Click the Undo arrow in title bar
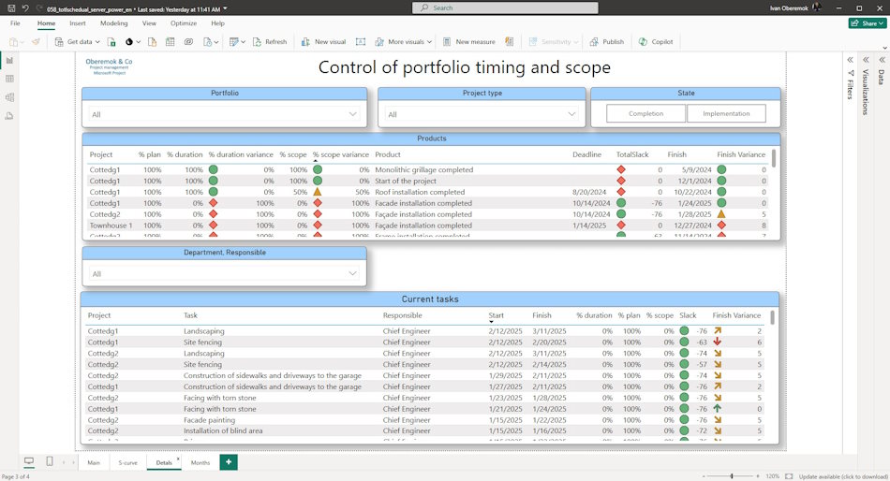This screenshot has width=890, height=481. point(25,8)
